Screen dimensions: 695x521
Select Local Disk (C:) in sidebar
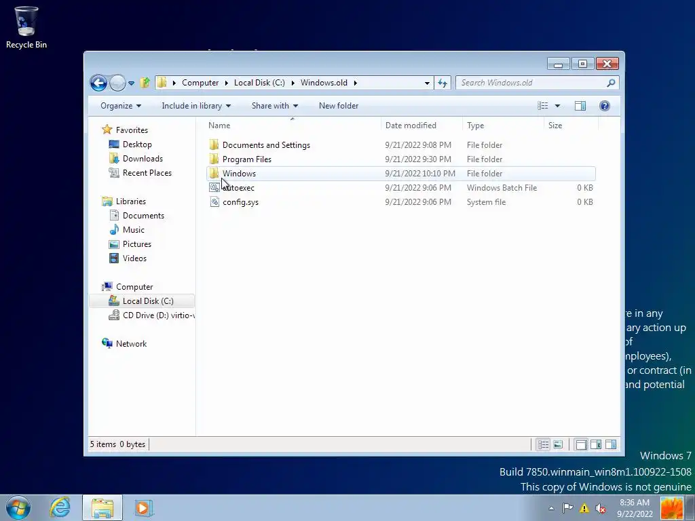pos(141,301)
